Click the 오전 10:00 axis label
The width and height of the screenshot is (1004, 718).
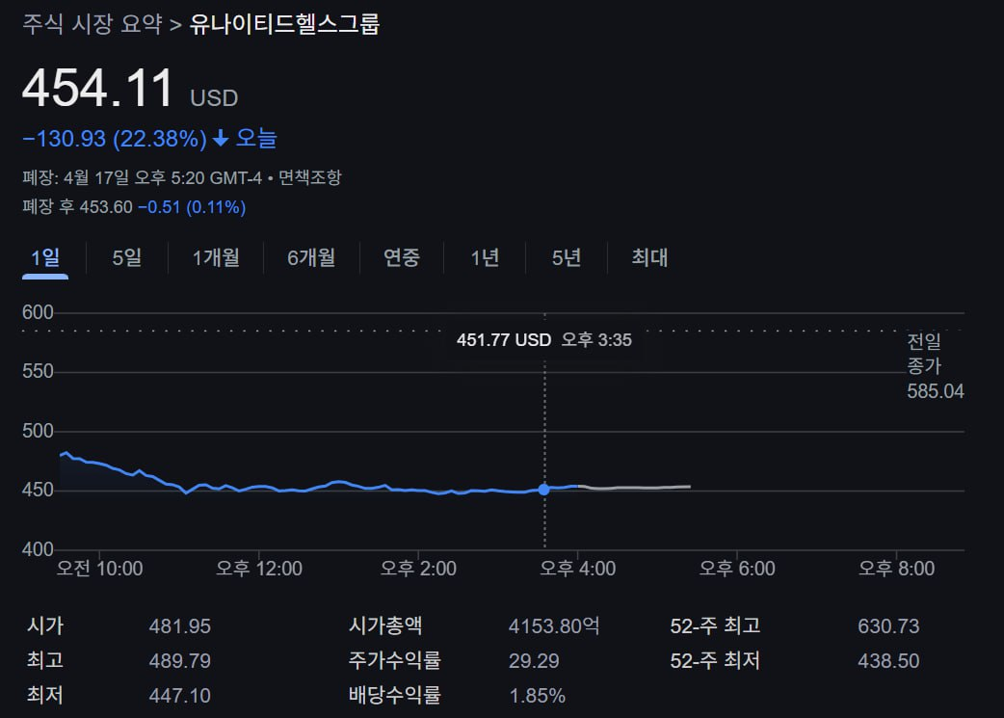point(99,568)
